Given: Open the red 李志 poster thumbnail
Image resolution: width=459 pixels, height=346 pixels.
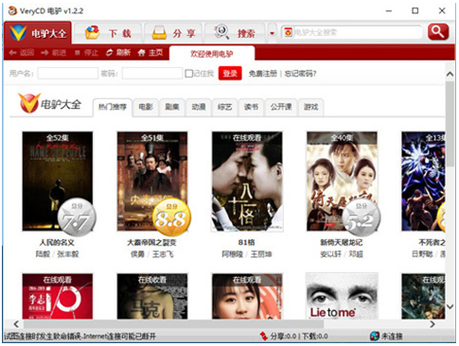Looking at the screenshot, I should coord(58,296).
